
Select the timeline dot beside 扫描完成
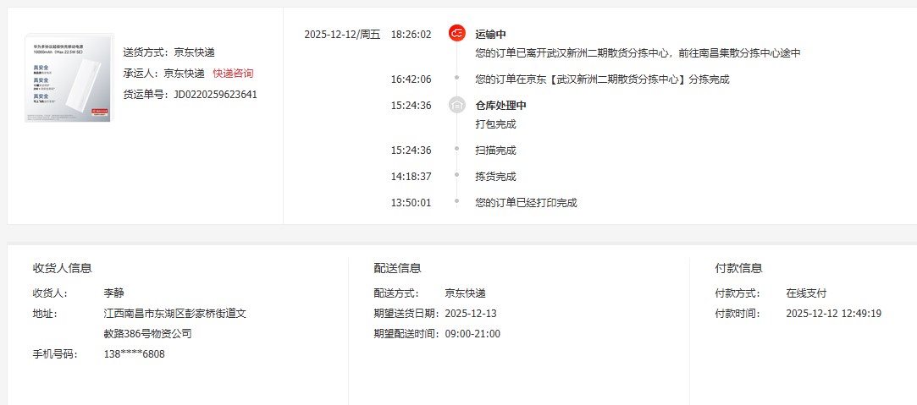457,150
